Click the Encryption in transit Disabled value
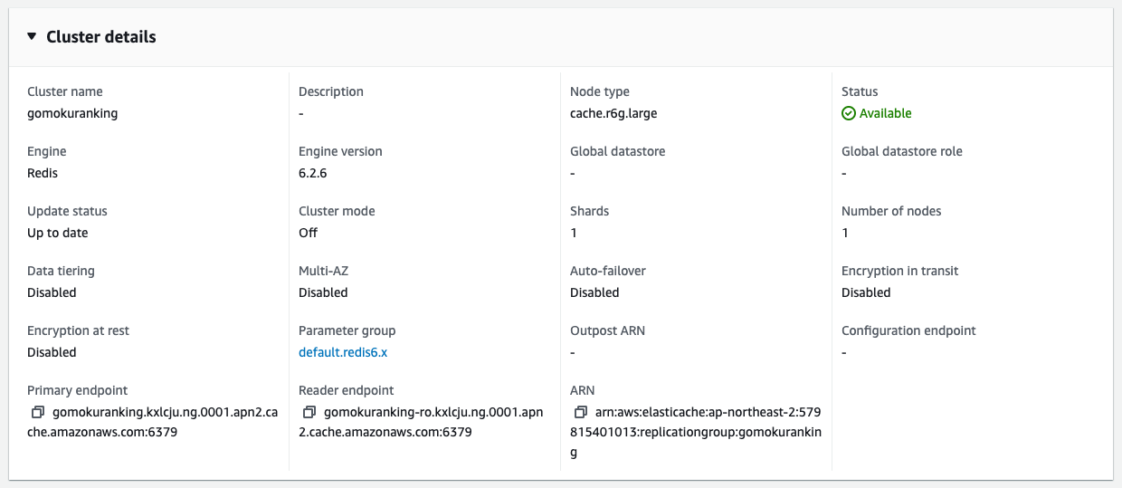This screenshot has height=488, width=1122. tap(866, 292)
